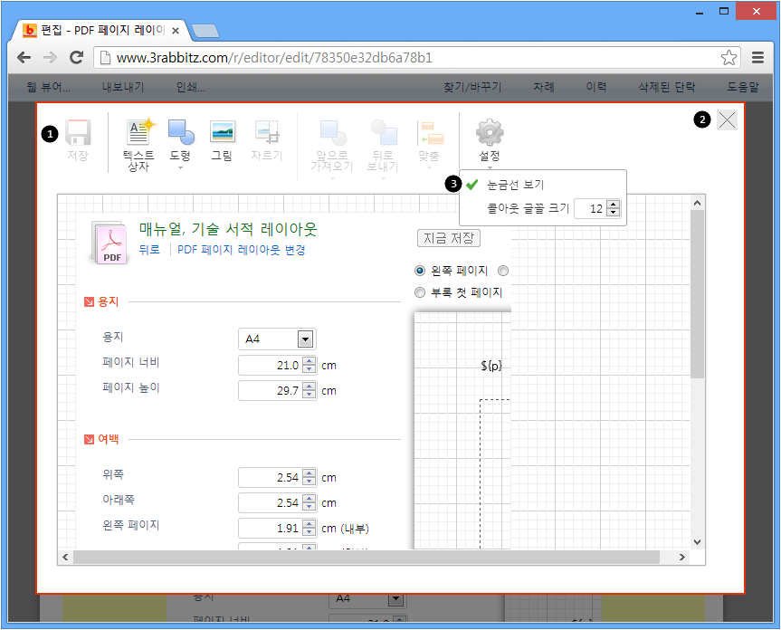Screen dimensions: 781x630
Task: Select the appendix first page radio button
Action: click(x=420, y=292)
